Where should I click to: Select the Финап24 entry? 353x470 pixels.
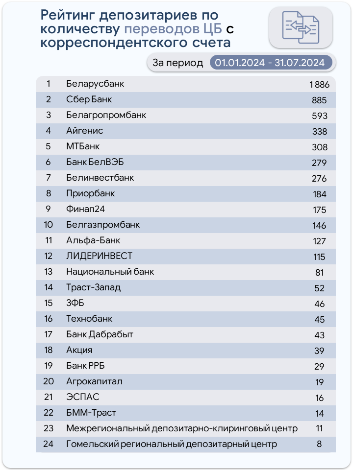tap(85, 209)
